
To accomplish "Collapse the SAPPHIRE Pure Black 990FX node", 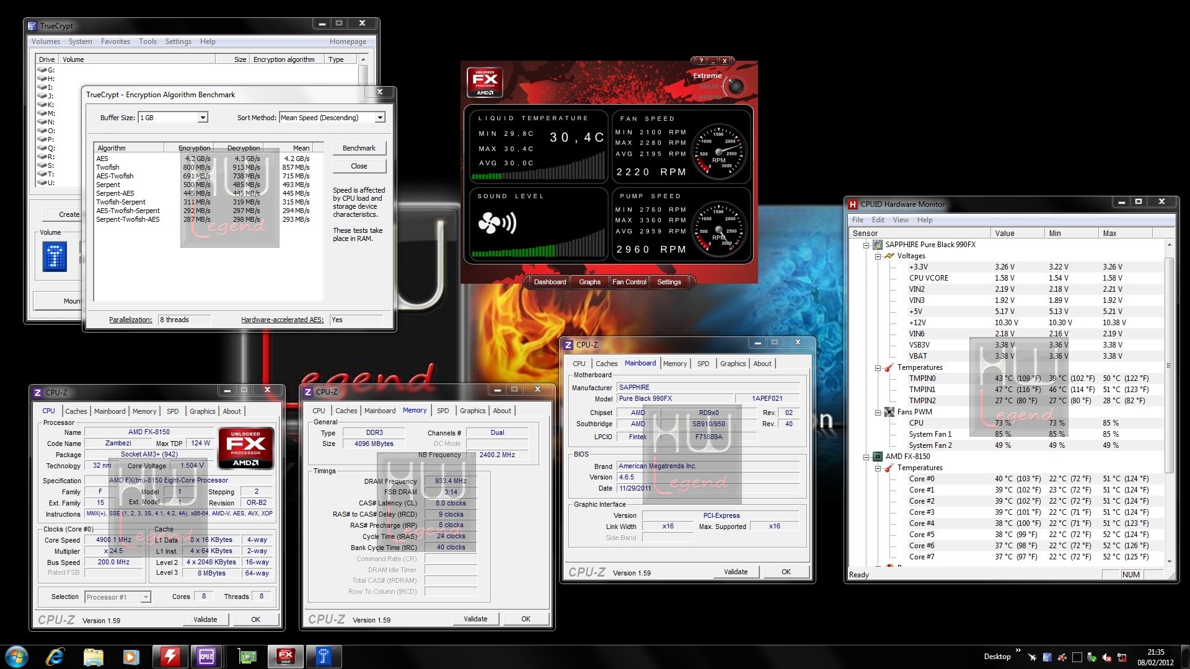I will (x=866, y=245).
